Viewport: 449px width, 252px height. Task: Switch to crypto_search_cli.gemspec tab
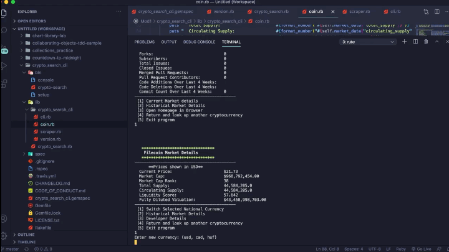pos(162,12)
